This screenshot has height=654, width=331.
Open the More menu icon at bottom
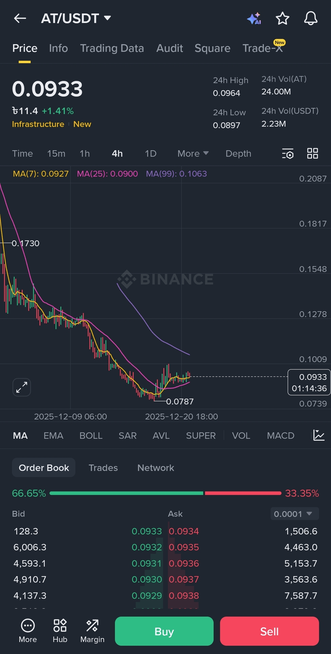[x=28, y=631]
